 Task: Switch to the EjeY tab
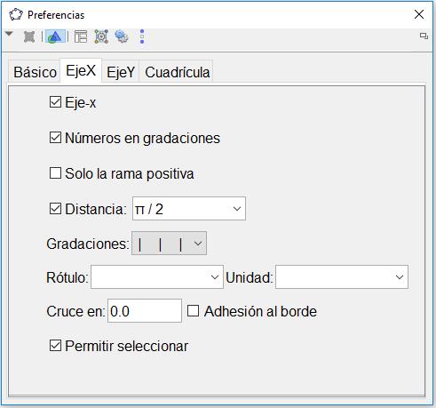(x=121, y=72)
